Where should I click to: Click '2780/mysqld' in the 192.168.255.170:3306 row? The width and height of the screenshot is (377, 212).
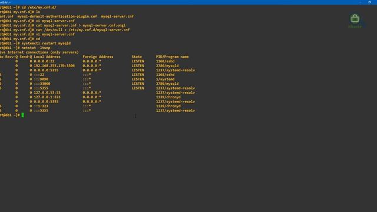pos(167,65)
